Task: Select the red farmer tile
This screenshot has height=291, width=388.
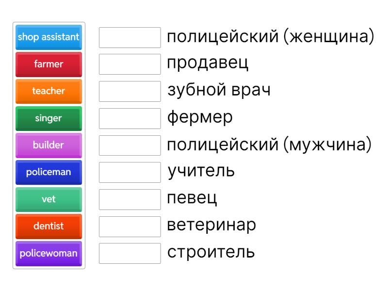Action: point(48,65)
